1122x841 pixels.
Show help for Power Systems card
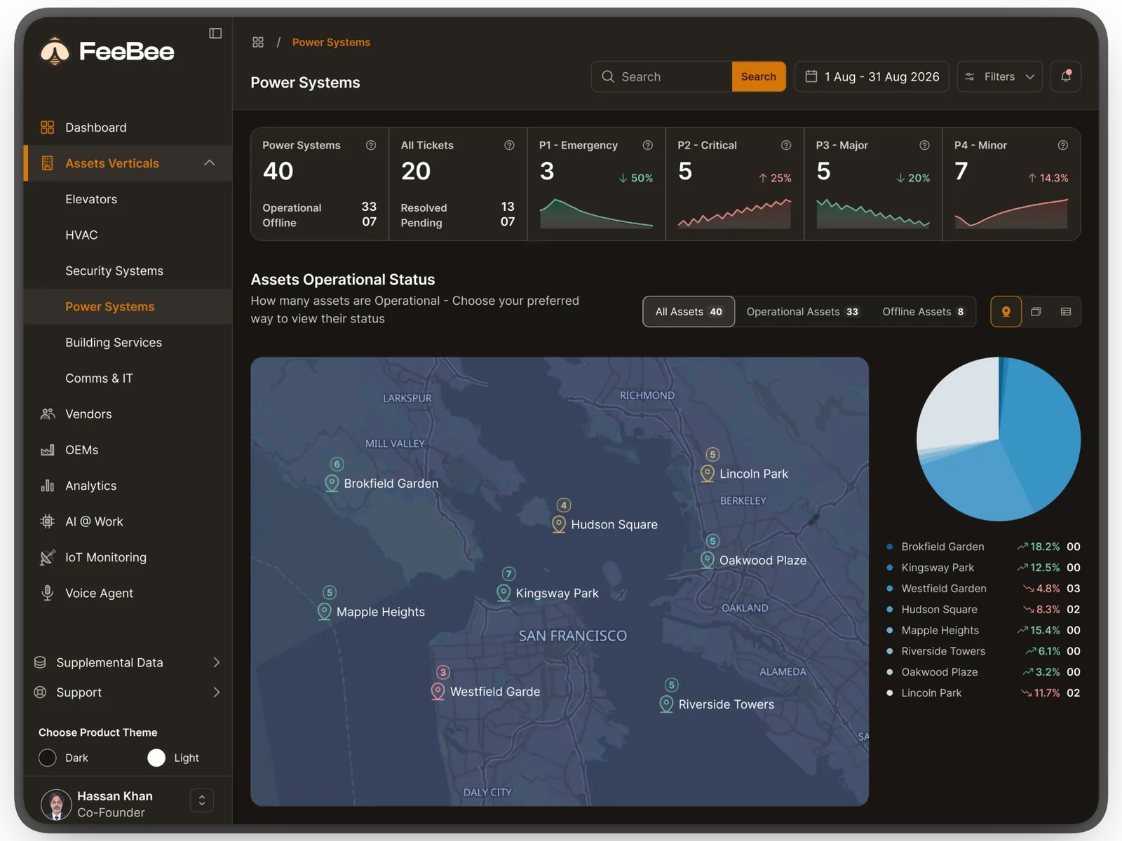pyautogui.click(x=371, y=145)
